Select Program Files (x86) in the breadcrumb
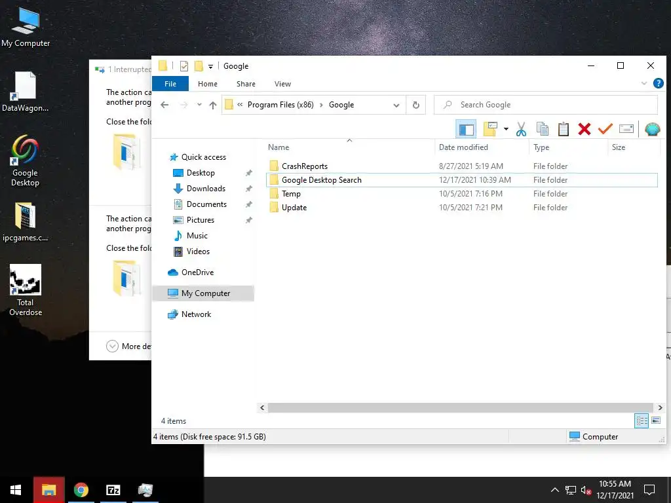Viewport: 671px width, 503px height. [x=280, y=105]
